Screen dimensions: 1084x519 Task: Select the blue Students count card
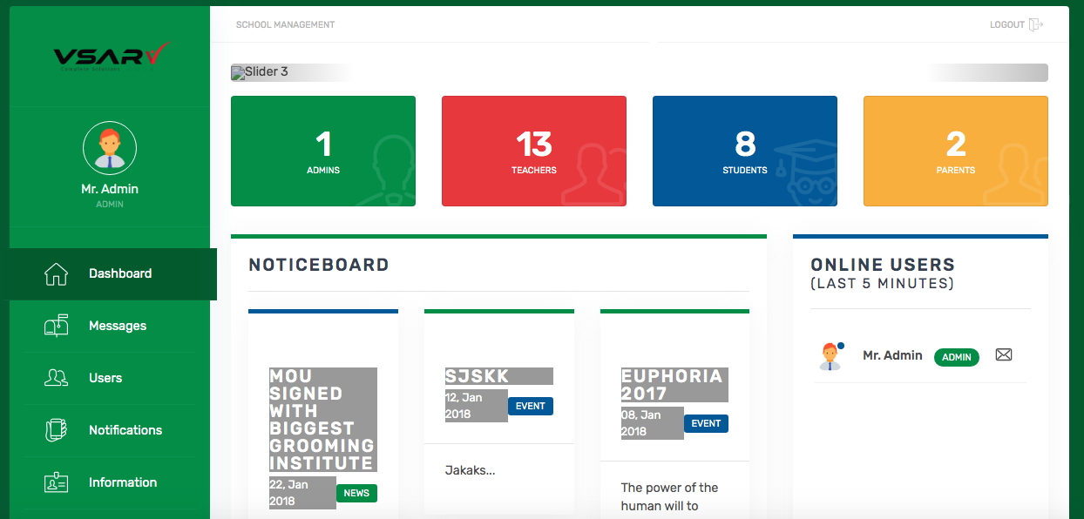point(745,152)
